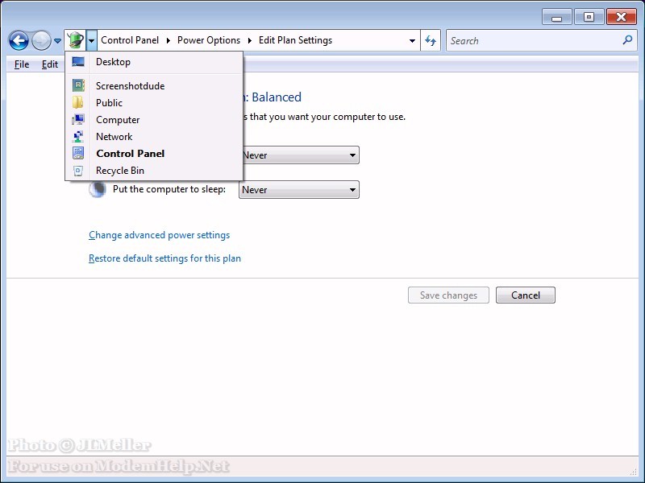Expand arrow after Control Panel breadcrumb
This screenshot has height=483, width=645.
click(169, 40)
